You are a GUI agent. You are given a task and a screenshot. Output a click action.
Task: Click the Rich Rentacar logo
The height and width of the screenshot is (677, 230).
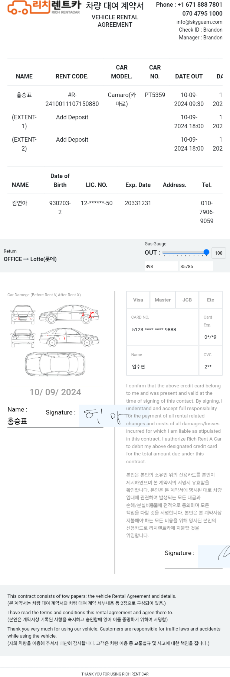click(x=44, y=7)
